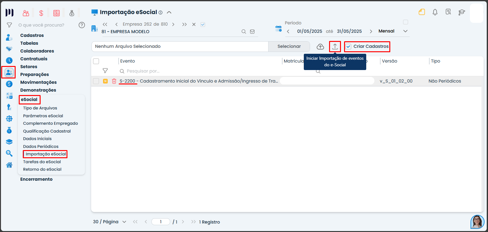Go to the home sidebar icon
488x232 pixels.
(9, 165)
